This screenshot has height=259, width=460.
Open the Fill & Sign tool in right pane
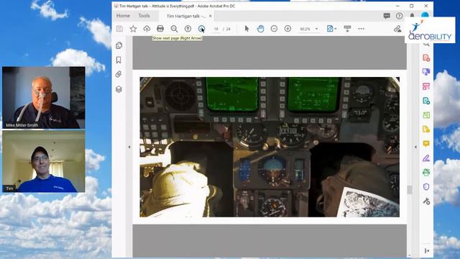[426, 158]
